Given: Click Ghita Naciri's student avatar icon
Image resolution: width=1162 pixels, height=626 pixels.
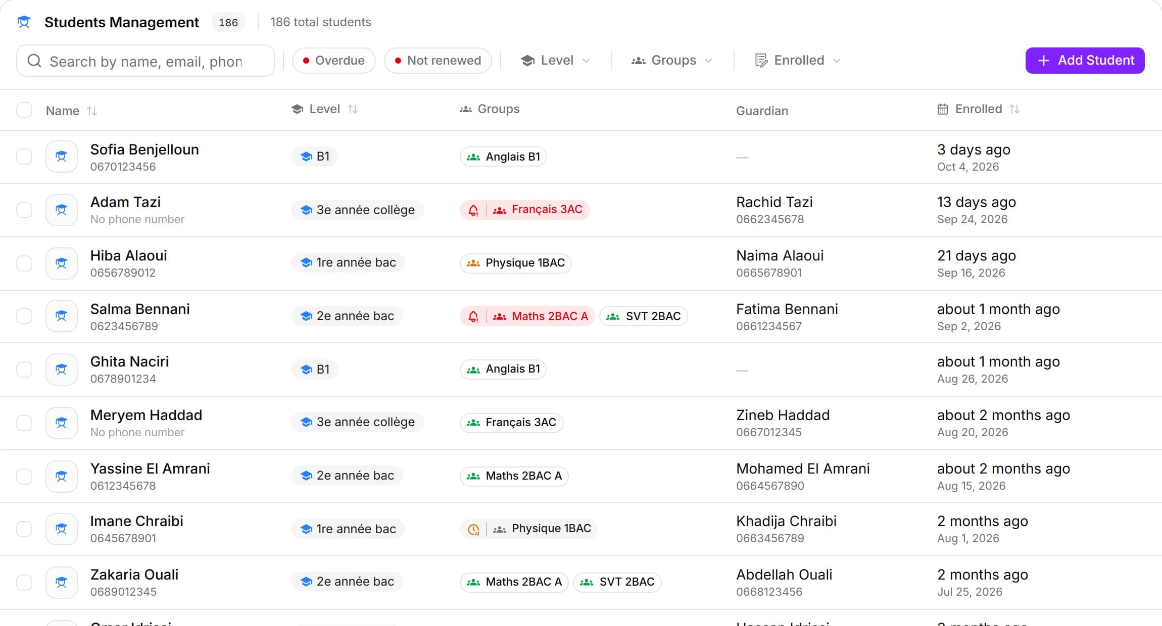Looking at the screenshot, I should [x=61, y=369].
